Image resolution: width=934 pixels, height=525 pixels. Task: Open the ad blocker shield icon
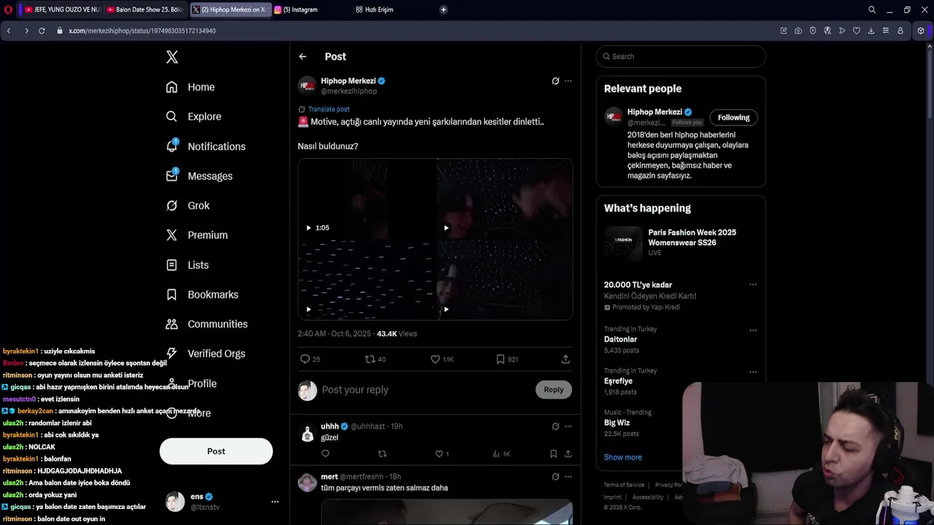click(x=813, y=31)
